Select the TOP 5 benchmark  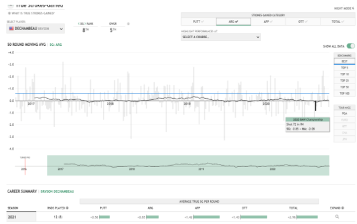[x=344, y=68]
